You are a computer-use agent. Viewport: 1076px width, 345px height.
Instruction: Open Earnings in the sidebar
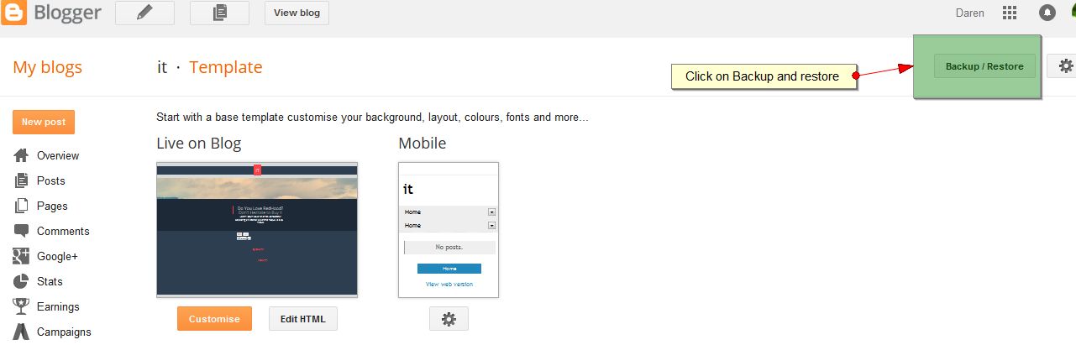pyautogui.click(x=57, y=306)
